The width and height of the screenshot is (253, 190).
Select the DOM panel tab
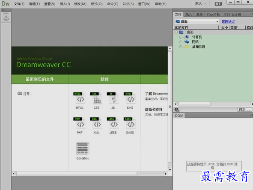(179, 116)
